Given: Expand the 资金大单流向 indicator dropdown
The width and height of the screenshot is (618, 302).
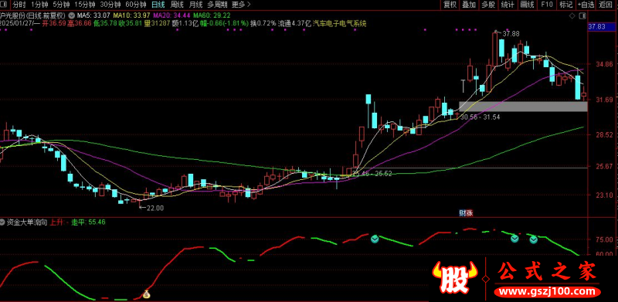Looking at the screenshot, I should pos(3,222).
